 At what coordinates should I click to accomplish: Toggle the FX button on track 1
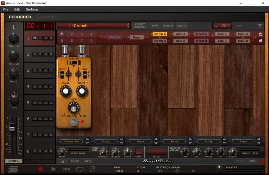(x=35, y=38)
